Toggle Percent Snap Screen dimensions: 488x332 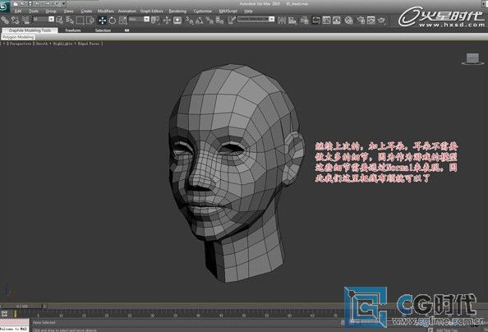coord(209,21)
